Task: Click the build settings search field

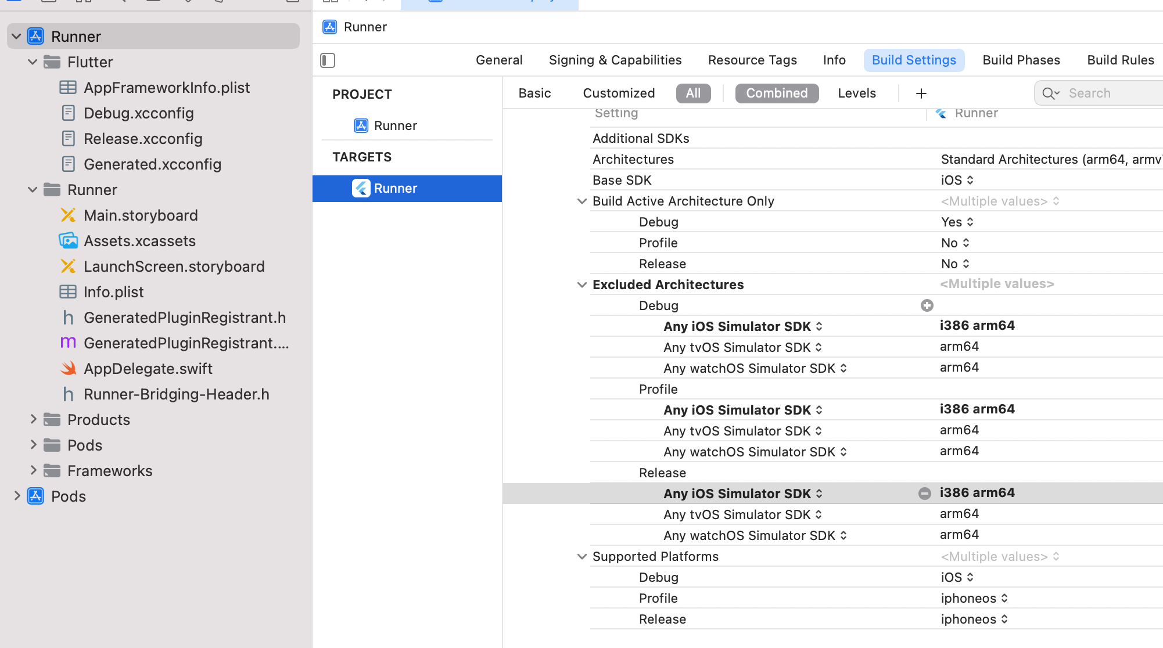Action: 1104,93
